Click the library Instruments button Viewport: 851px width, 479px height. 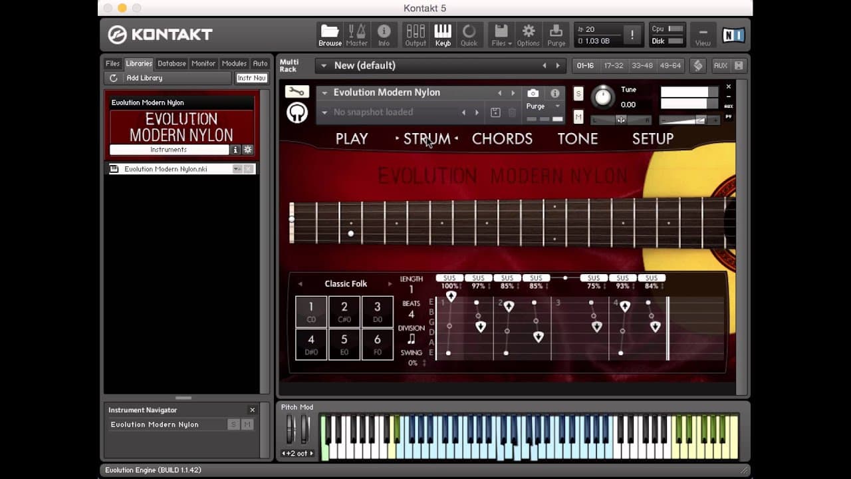pos(169,150)
